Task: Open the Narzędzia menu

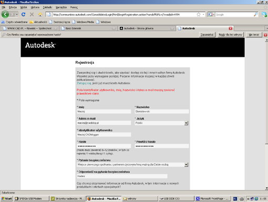Action: (x=61, y=7)
